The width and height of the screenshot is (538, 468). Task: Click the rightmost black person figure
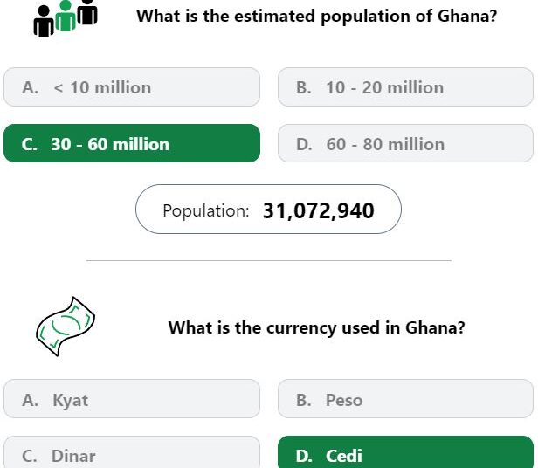click(87, 12)
